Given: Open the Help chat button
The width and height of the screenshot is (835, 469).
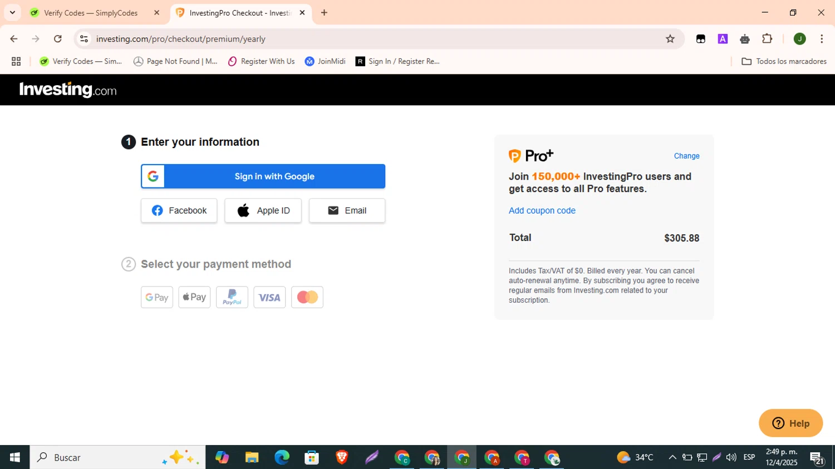Looking at the screenshot, I should tap(790, 423).
